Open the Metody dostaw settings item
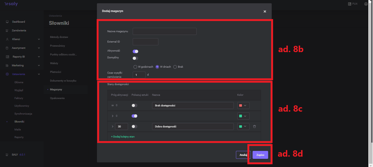 59,37
